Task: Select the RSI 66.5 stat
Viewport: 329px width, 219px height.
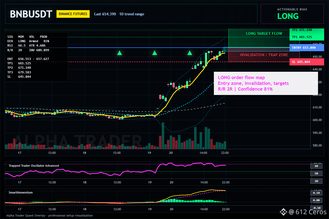Action: [17, 45]
